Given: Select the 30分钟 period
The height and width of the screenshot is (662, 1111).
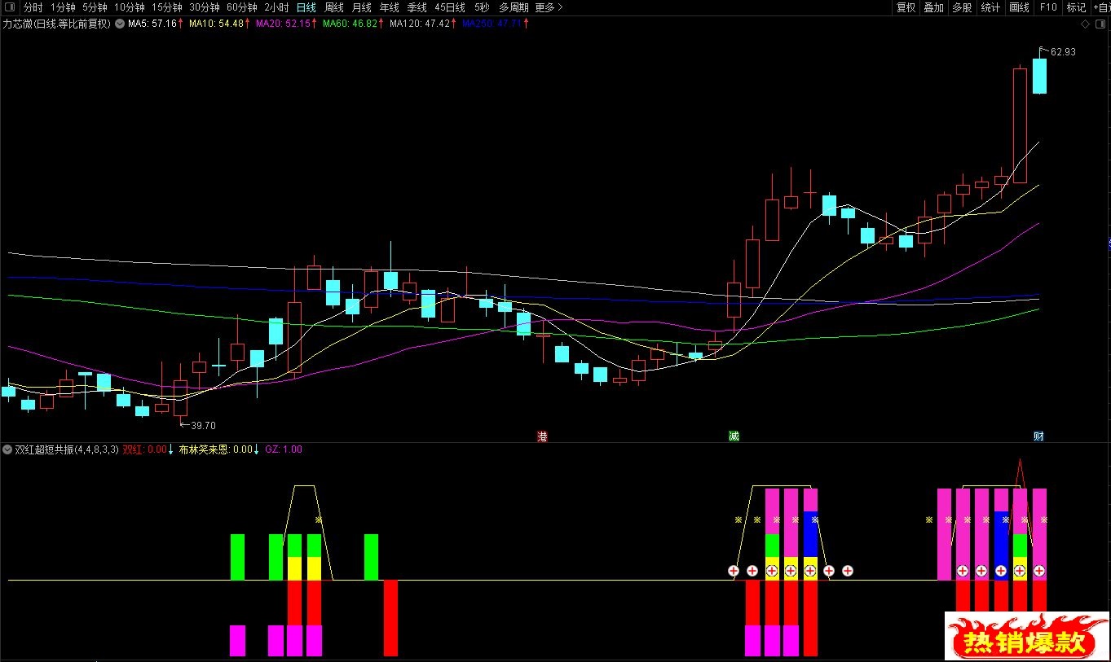Looking at the screenshot, I should [x=205, y=7].
